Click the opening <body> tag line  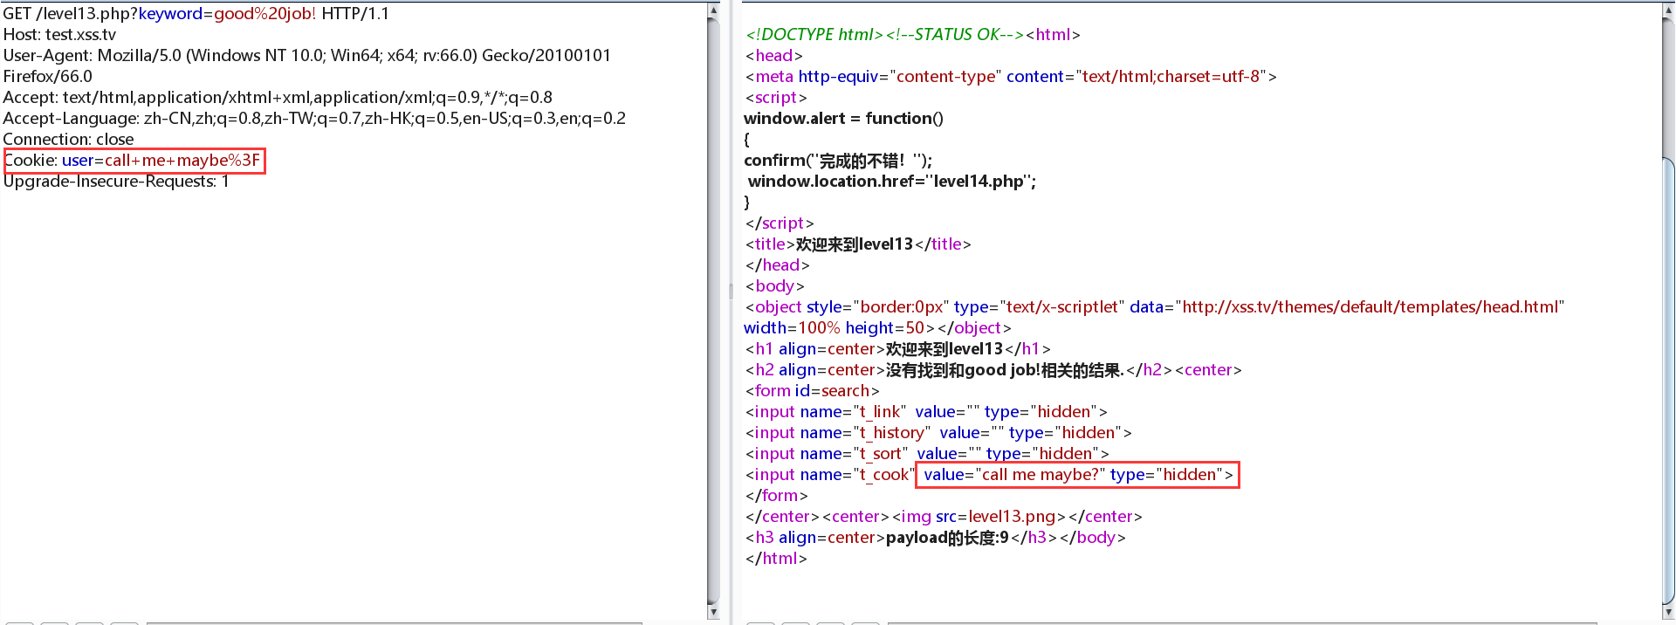tap(774, 286)
